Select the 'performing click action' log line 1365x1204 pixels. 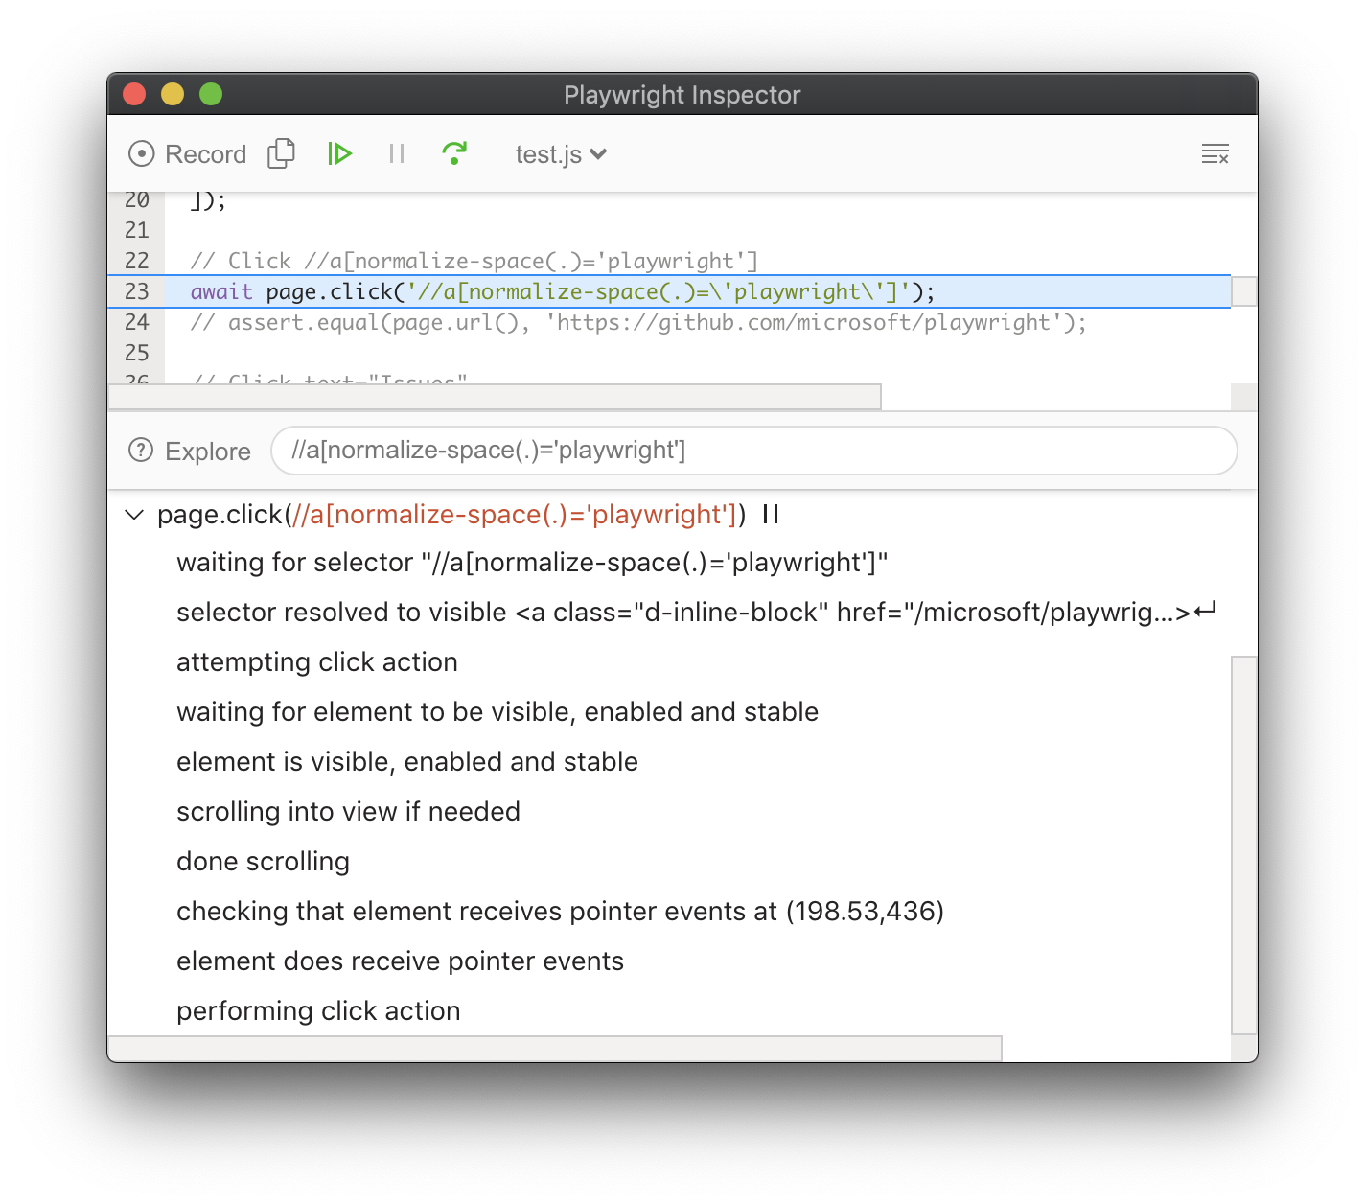318,1011
